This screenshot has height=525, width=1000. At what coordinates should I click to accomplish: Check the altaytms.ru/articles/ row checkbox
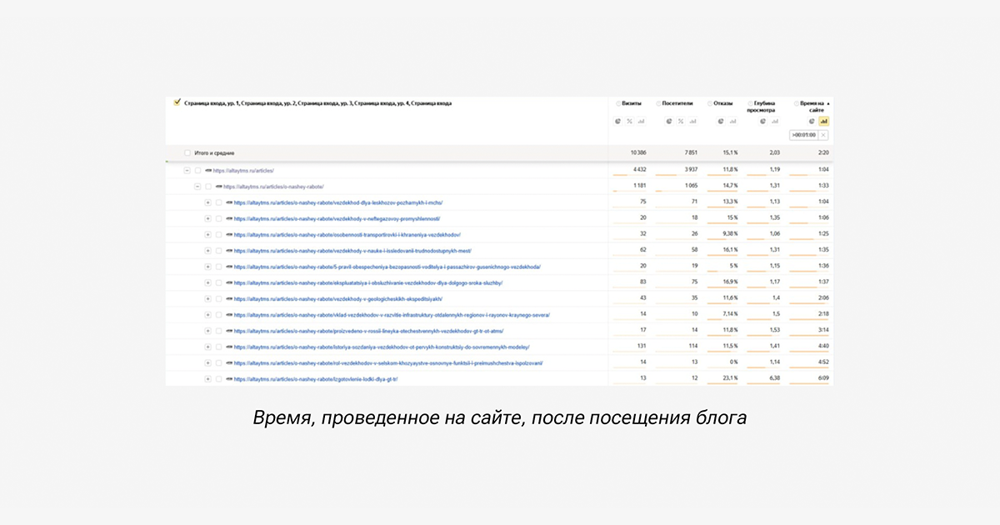[x=197, y=170]
